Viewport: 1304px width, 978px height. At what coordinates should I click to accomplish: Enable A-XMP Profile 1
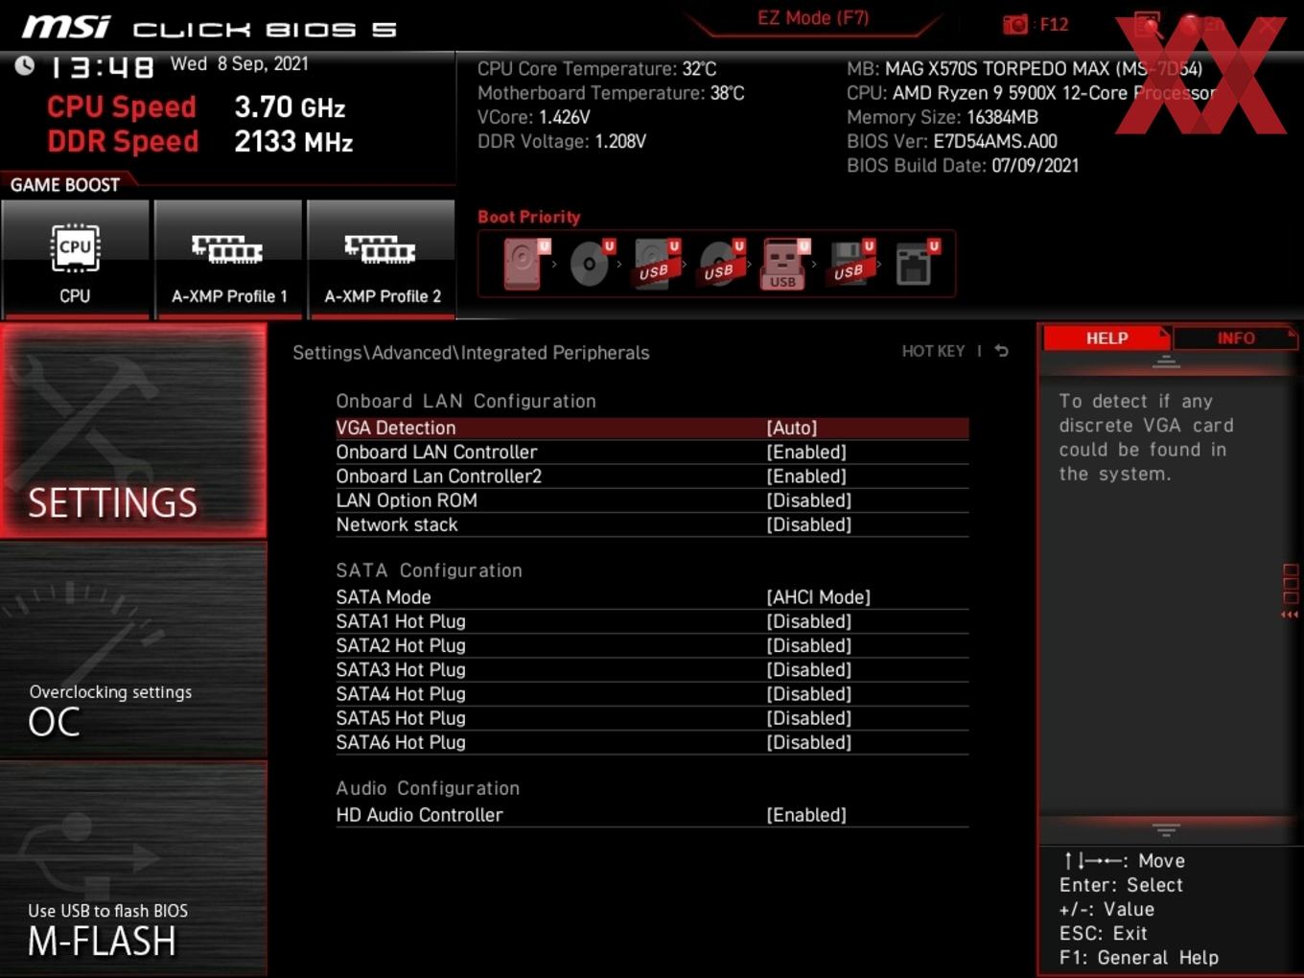pos(228,259)
